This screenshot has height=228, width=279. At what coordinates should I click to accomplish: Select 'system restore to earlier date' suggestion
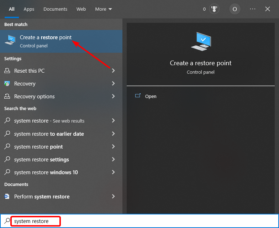[49, 134]
